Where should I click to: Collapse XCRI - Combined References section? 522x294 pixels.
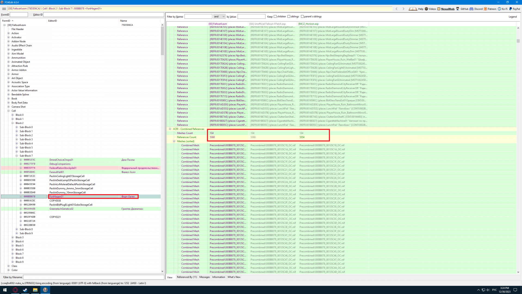(x=170, y=129)
